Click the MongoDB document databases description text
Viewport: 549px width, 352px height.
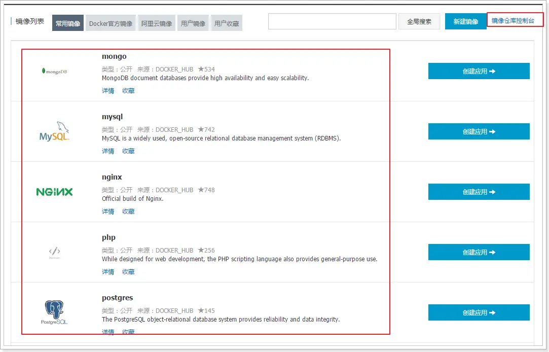tap(205, 78)
